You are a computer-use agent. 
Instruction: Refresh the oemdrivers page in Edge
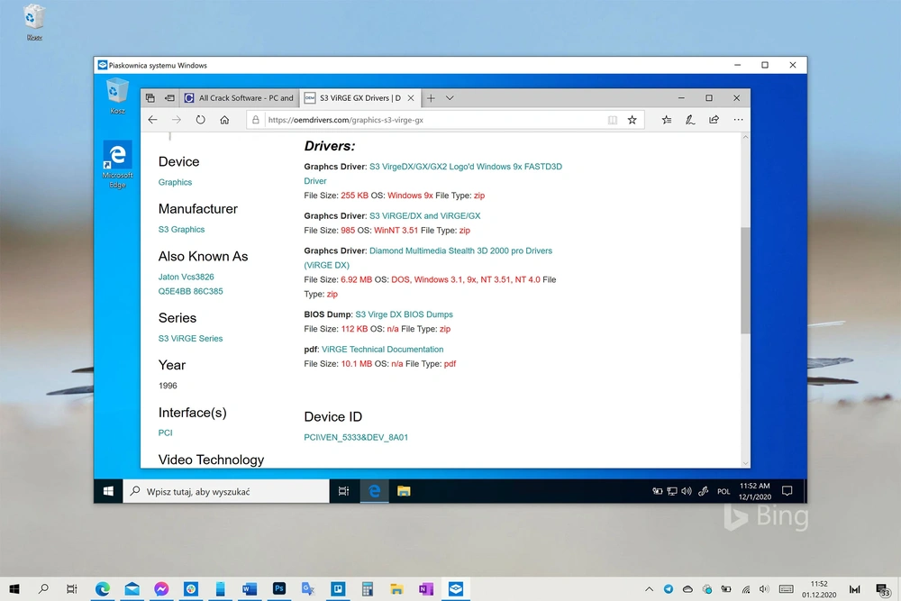(200, 120)
